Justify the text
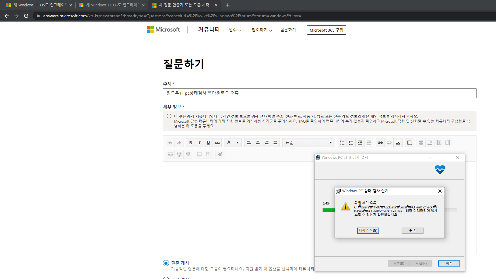The image size is (496, 279). 275,143
